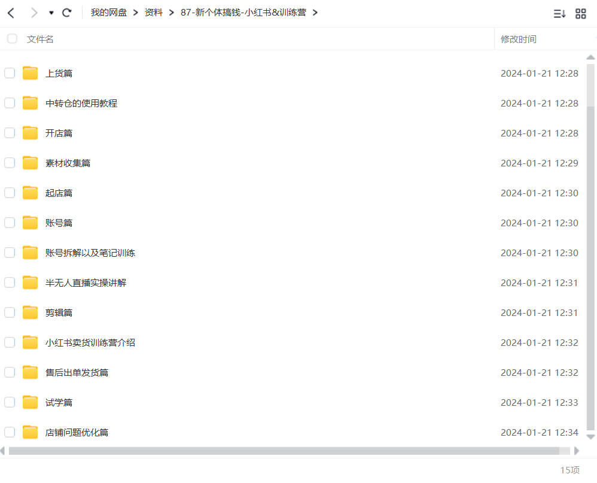
Task: Go forward with the right arrow icon
Action: (34, 13)
